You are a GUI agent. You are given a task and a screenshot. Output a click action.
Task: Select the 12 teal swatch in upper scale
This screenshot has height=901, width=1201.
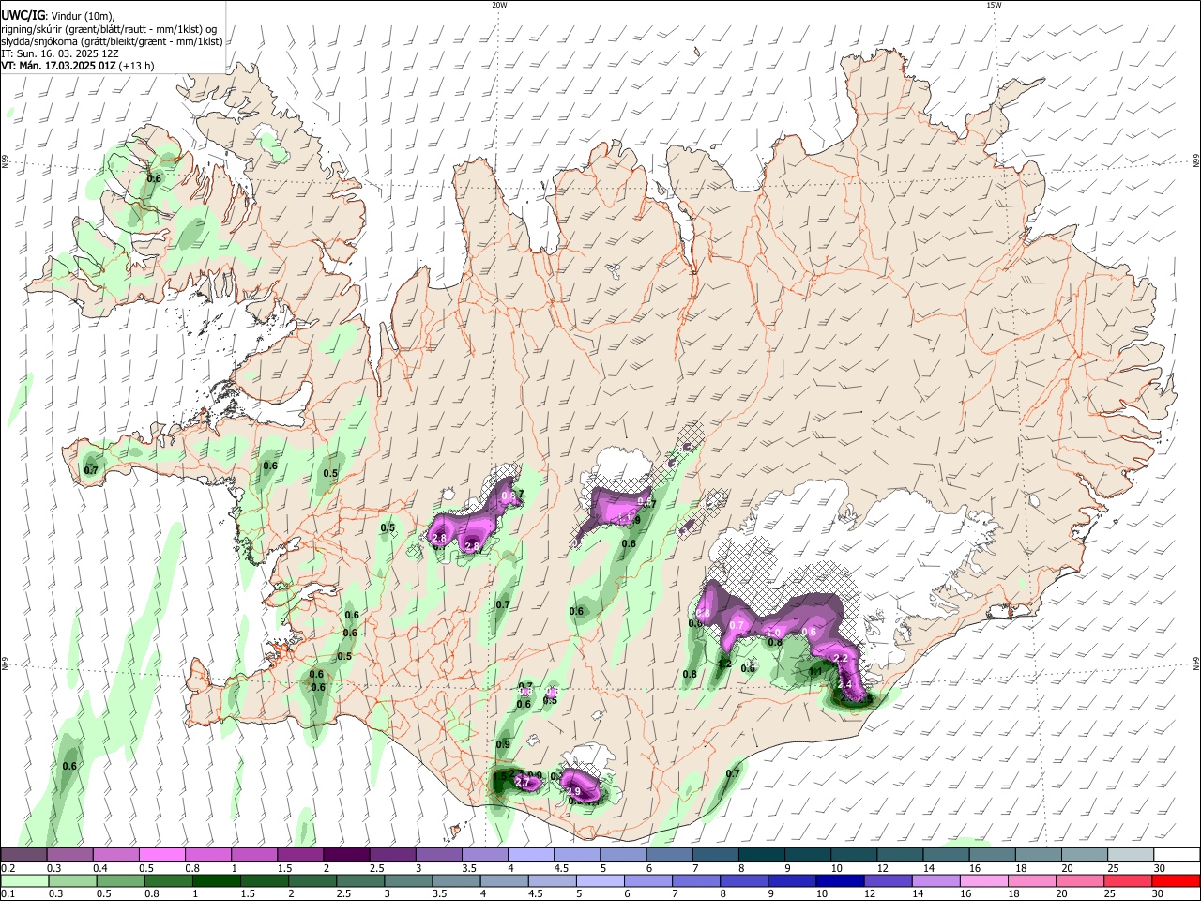[900, 854]
